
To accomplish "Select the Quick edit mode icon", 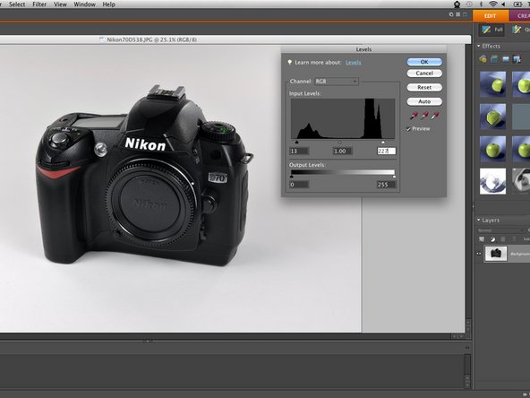I will (x=517, y=30).
